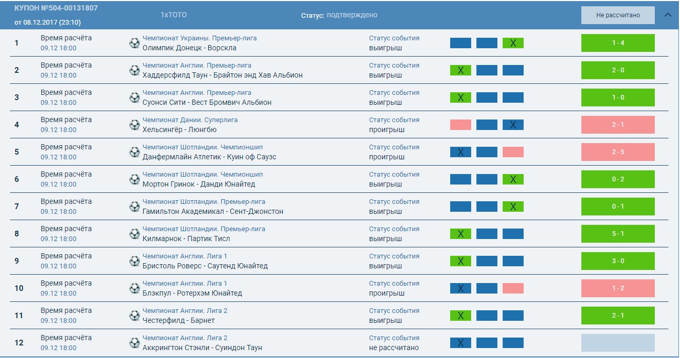Screen dimensions: 680x358
Task: Click soccer ball icon for Мортон Гринок match
Action: point(134,179)
